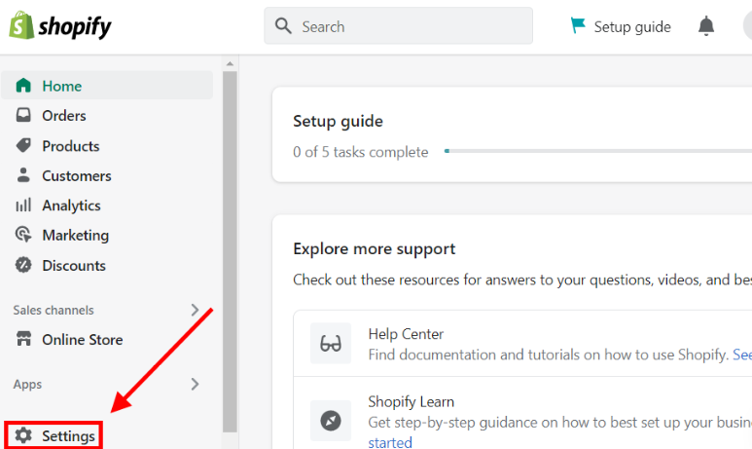The height and width of the screenshot is (449, 752).
Task: Open Orders page
Action: [64, 116]
